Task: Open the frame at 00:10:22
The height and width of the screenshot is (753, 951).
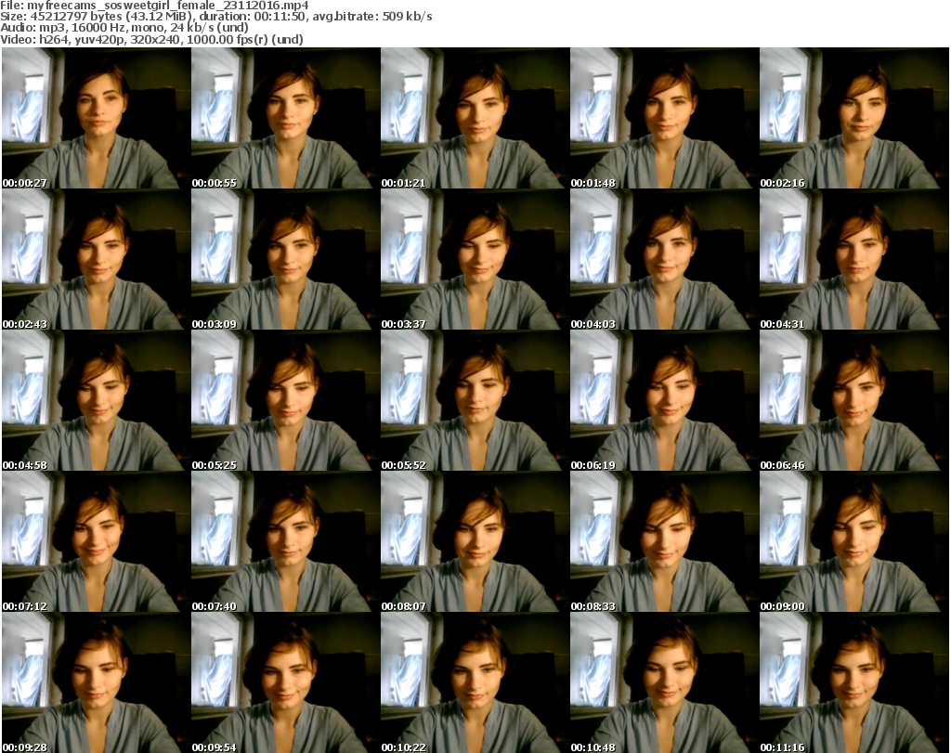Action: click(x=475, y=682)
